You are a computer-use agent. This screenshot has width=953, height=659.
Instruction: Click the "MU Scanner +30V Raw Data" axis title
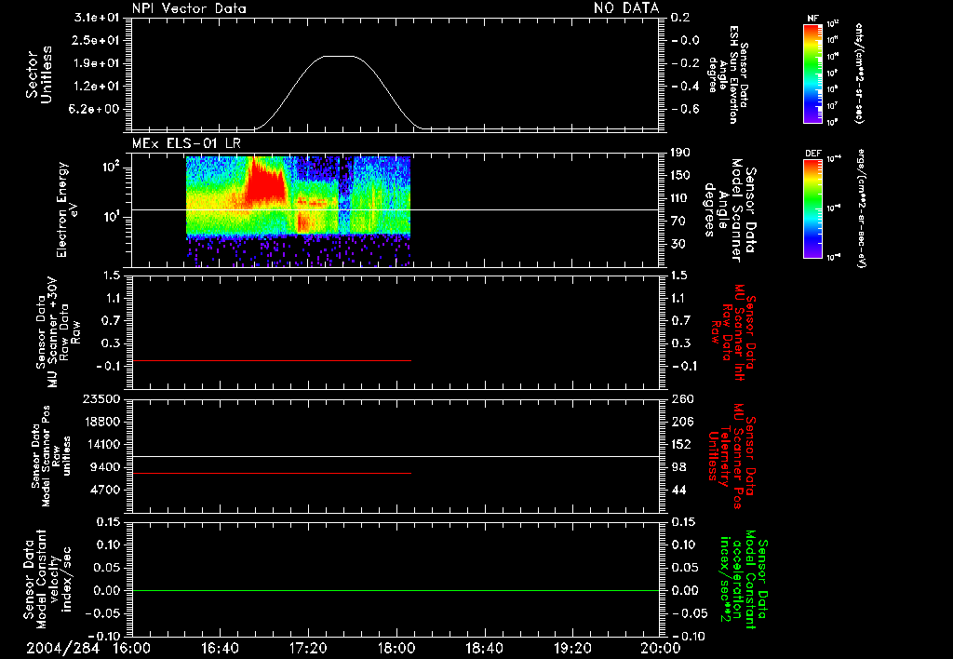58,332
